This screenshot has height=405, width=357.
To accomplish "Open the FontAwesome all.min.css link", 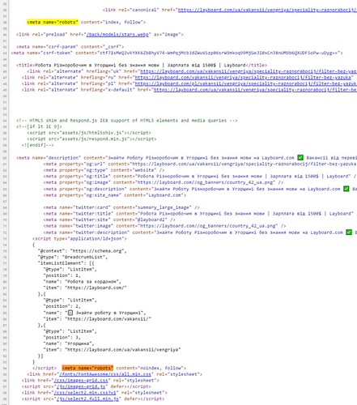I will tap(106, 374).
